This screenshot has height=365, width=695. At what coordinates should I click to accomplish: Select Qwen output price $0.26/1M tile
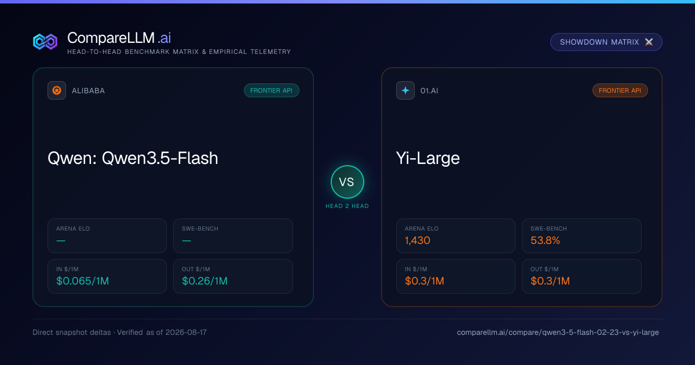pyautogui.click(x=233, y=276)
